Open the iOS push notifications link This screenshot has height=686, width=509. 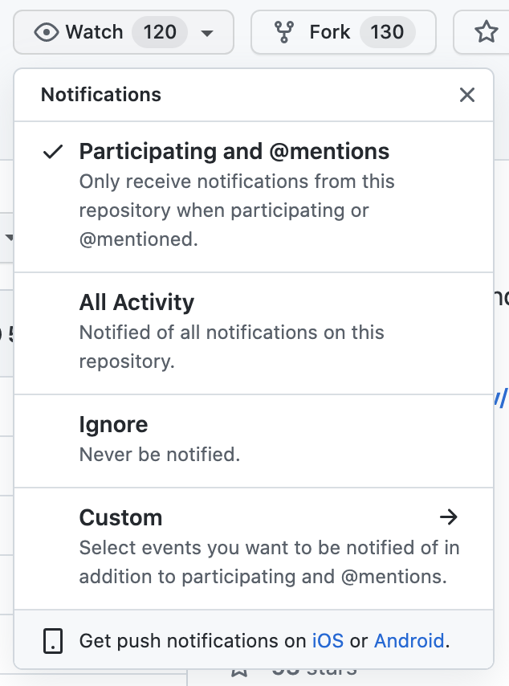(327, 640)
